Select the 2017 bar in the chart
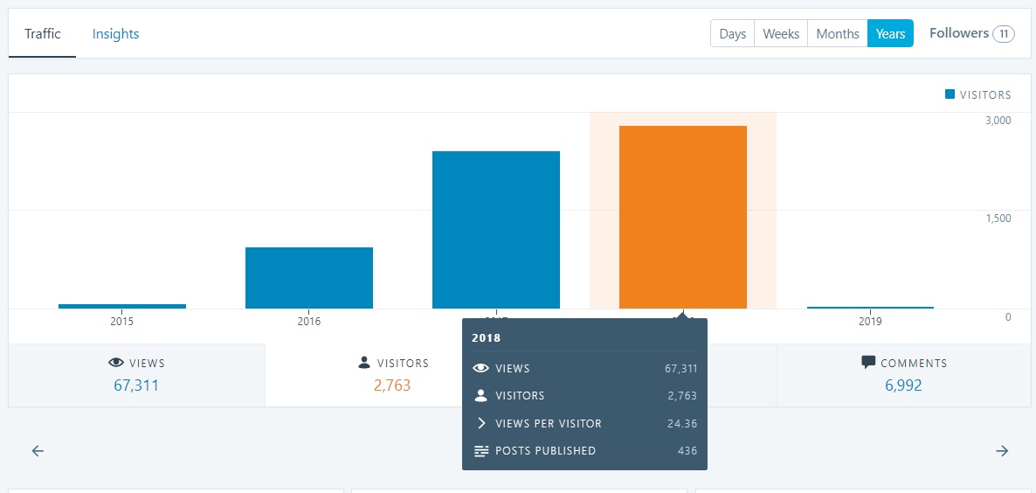Viewport: 1036px width, 493px height. tap(496, 230)
